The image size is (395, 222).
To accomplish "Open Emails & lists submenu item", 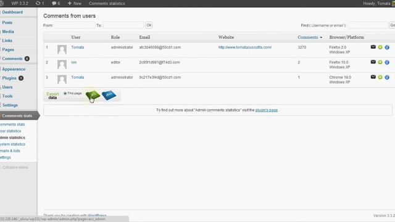I will point(10,150).
